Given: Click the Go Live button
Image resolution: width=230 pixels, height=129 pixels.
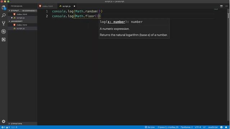Looking at the screenshot, I should (149, 127).
